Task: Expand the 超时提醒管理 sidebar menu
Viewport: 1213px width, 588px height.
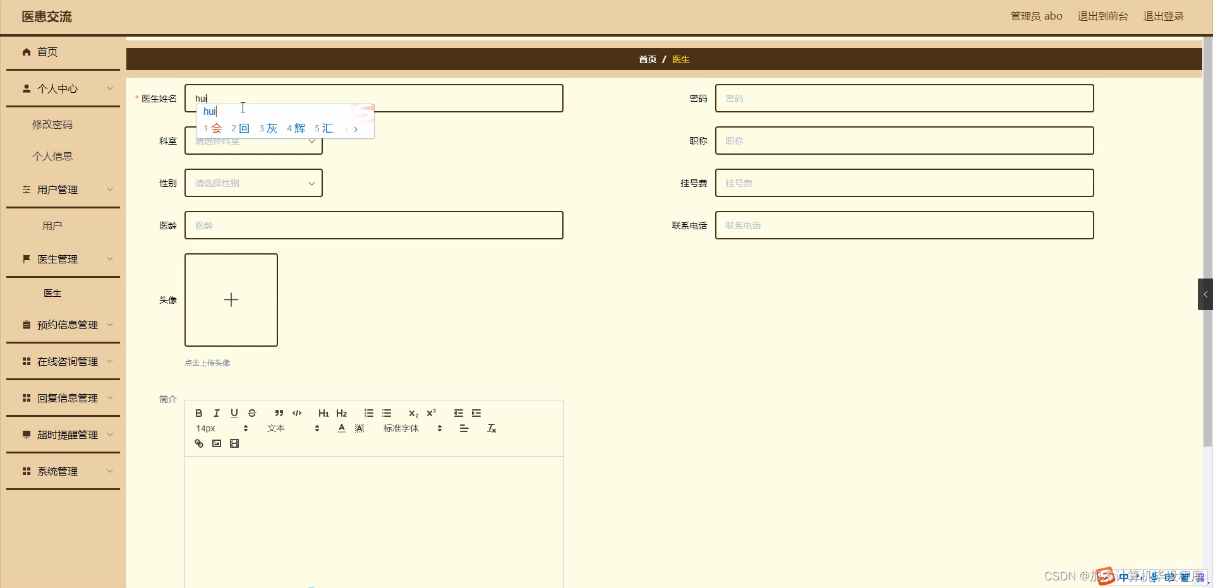Action: click(x=63, y=435)
